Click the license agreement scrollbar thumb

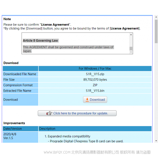coord(131,48)
